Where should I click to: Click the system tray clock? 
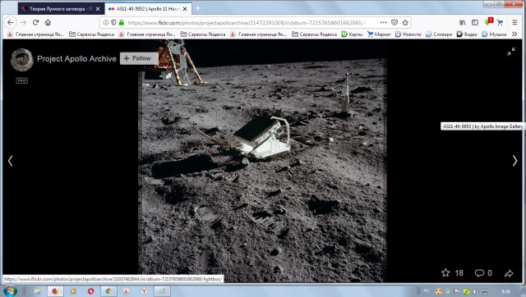point(505,291)
